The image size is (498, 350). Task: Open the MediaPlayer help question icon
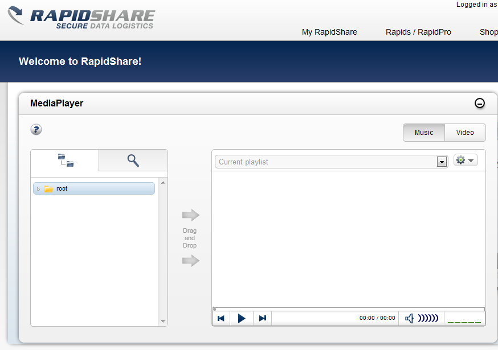pyautogui.click(x=36, y=130)
